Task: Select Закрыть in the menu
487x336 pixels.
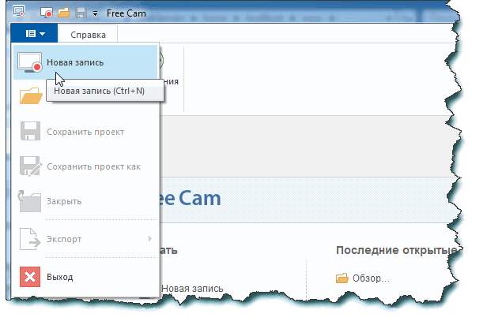Action: point(85,201)
